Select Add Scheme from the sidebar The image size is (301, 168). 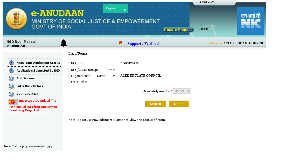25,78
